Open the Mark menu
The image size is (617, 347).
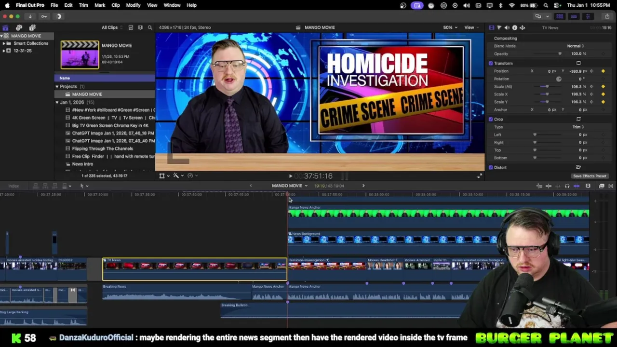tap(100, 5)
